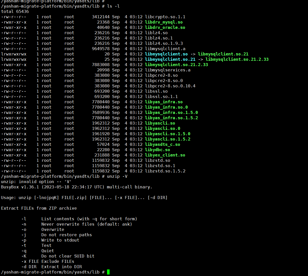Click the libydbc.so filename
The width and height of the screenshot is (308, 276).
click(x=157, y=150)
